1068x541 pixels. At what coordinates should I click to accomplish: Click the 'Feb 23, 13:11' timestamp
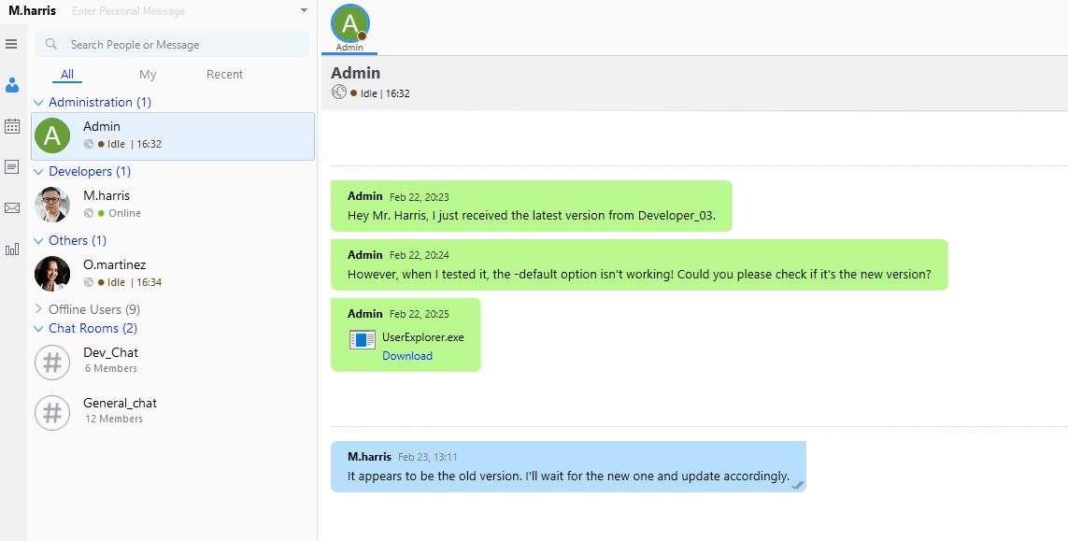coord(428,457)
